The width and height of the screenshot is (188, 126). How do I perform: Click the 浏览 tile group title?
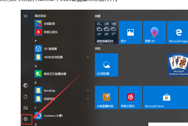coord(98,49)
